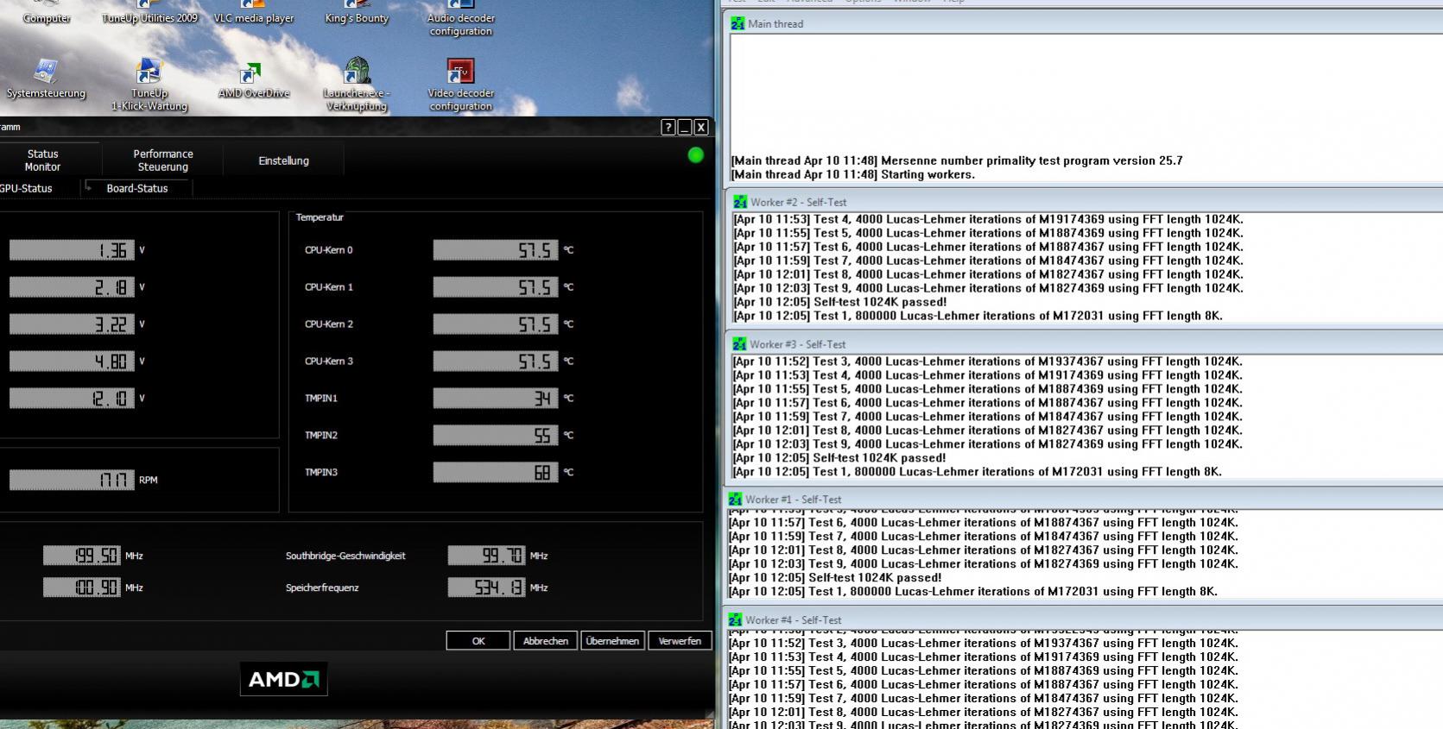Open Video decoder configuration shortcut
This screenshot has height=729, width=1443.
(x=460, y=85)
